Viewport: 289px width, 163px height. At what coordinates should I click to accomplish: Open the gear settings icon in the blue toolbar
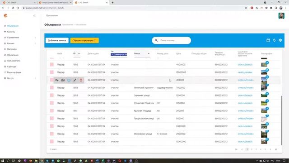tap(280, 40)
